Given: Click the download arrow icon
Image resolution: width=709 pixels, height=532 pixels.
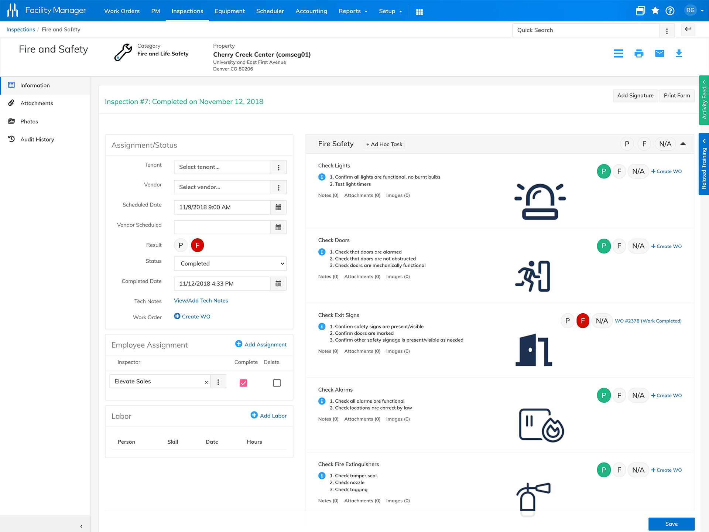Looking at the screenshot, I should pos(679,54).
